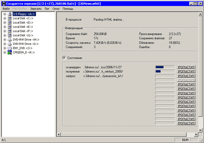Open the Помощь menu
This screenshot has width=204, height=143.
(x=68, y=9)
